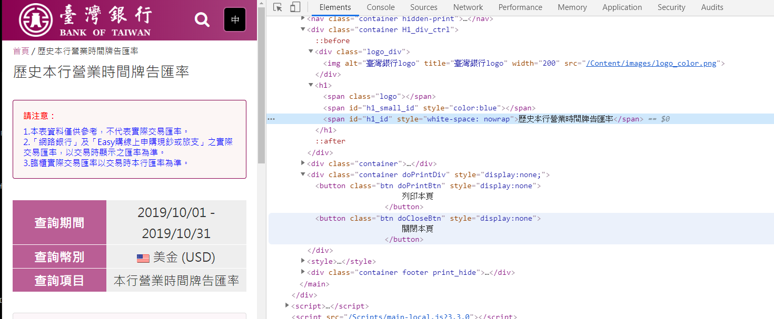Click the search magnifier icon in the bank header

[202, 19]
